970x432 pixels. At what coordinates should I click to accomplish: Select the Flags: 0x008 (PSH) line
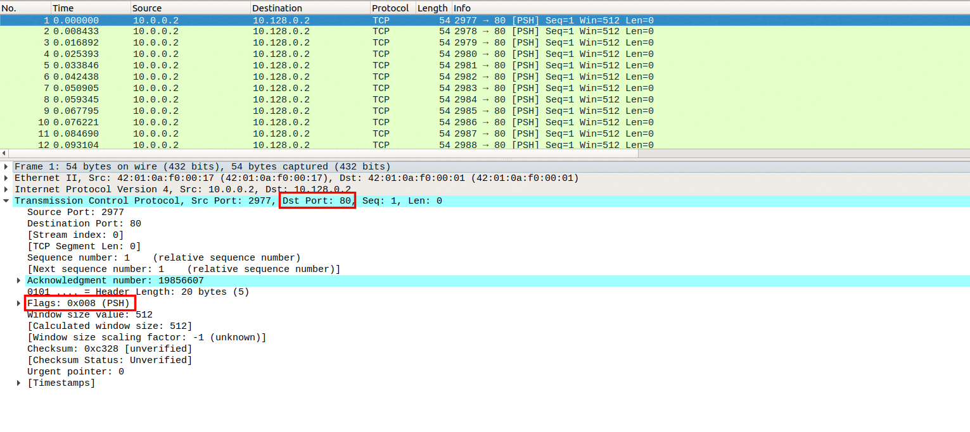[x=79, y=304]
